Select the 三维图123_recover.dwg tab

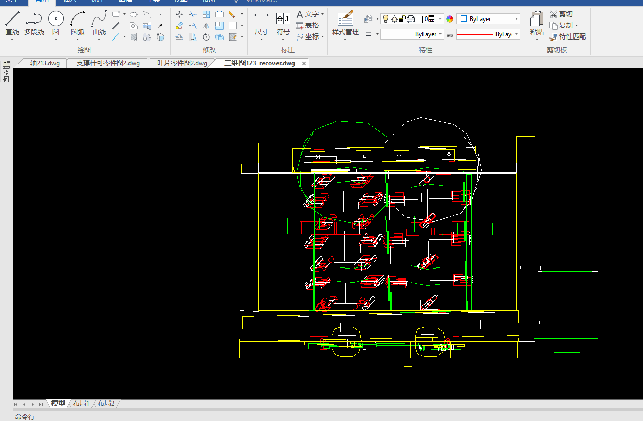pos(260,63)
